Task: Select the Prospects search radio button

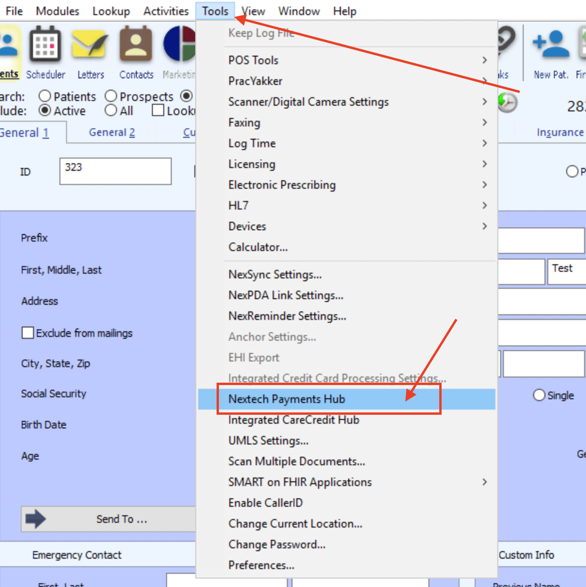Action: (x=111, y=96)
